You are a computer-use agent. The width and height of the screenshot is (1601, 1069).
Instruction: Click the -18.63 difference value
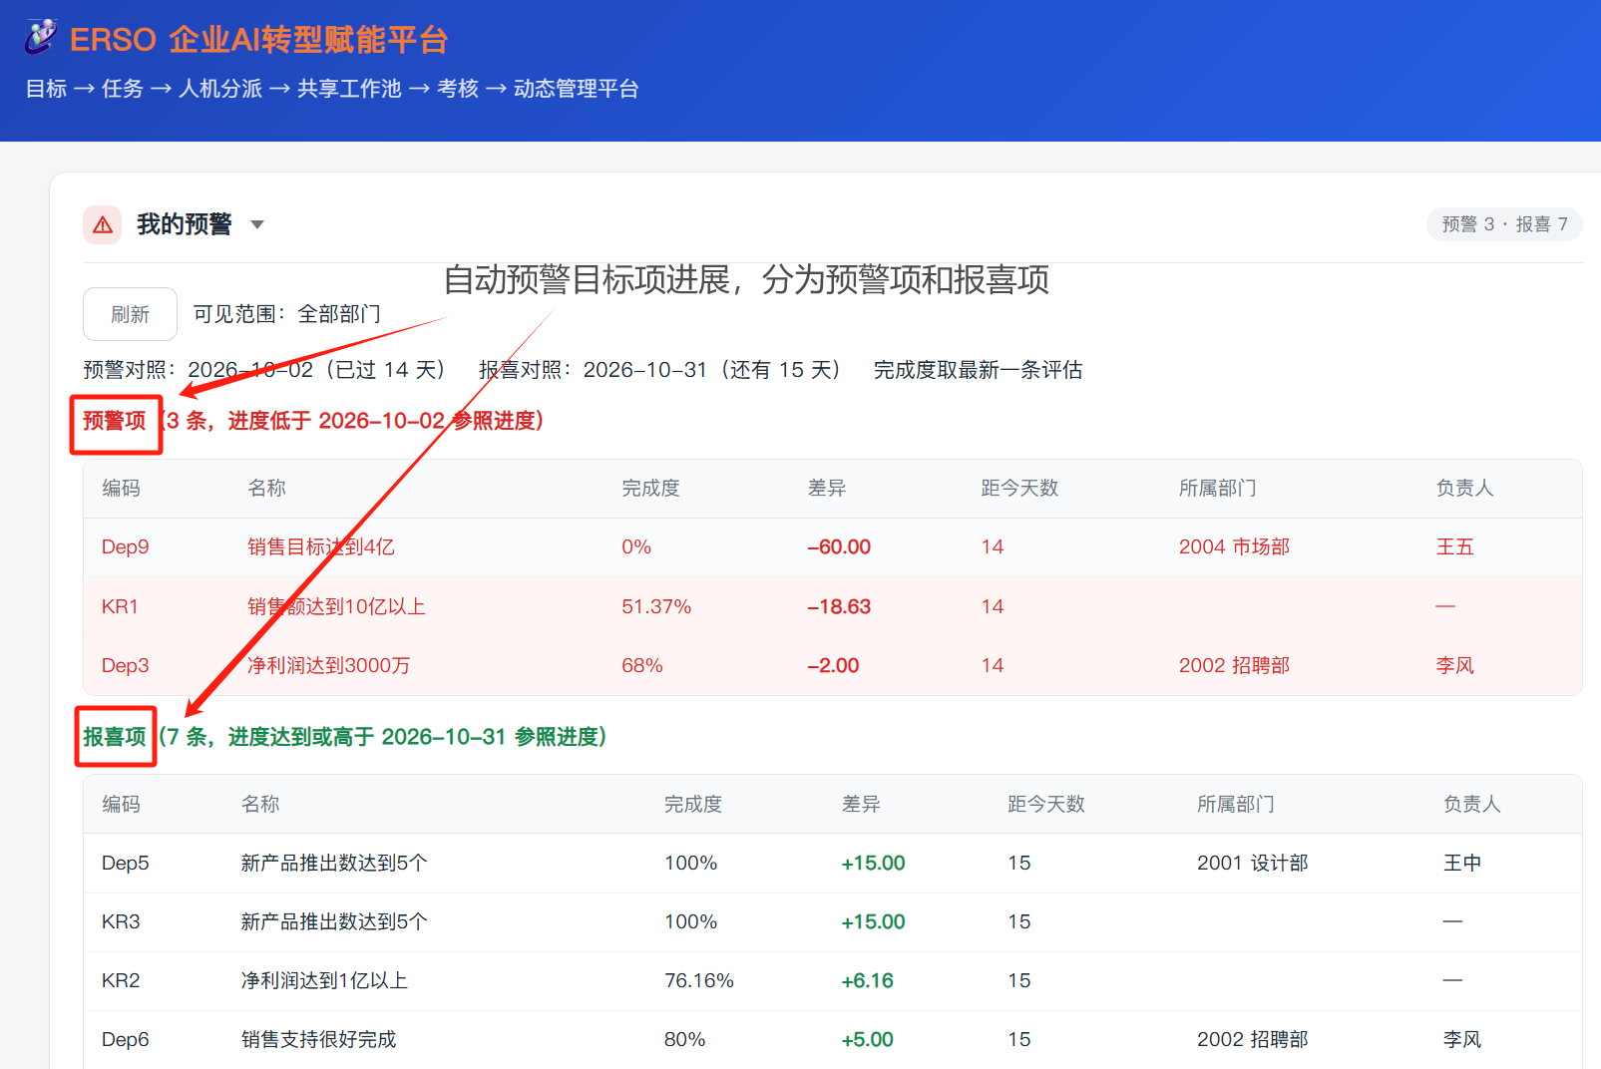point(839,606)
